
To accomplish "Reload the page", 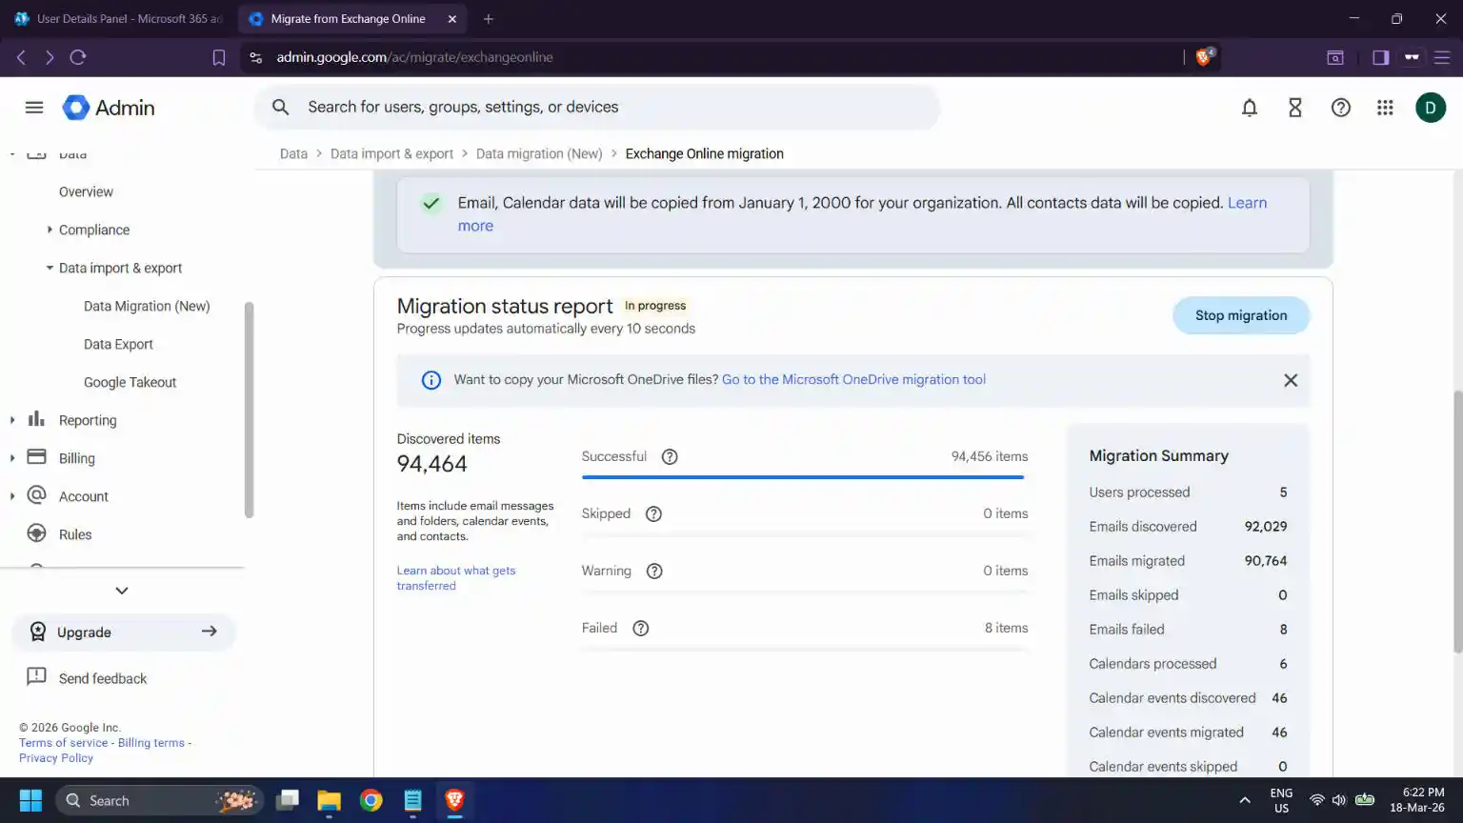I will point(78,57).
